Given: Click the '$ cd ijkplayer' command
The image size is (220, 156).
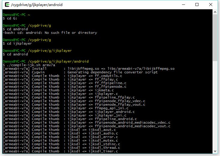Looking at the screenshot, I should 17,43.
